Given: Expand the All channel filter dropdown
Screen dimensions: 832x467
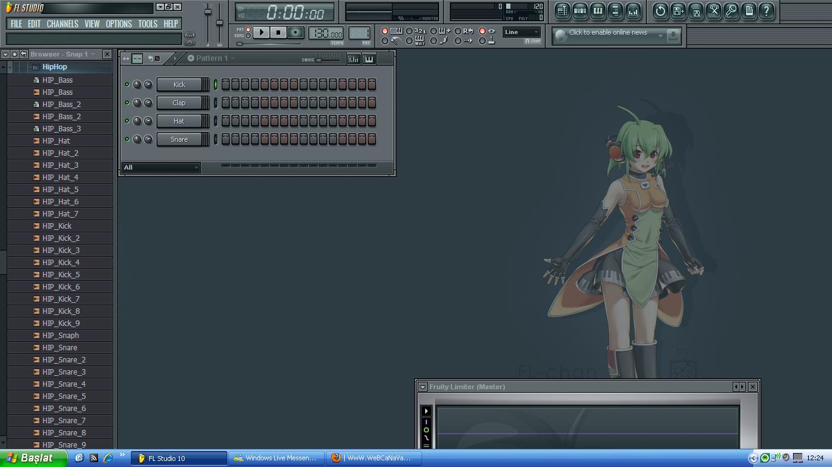Looking at the screenshot, I should (x=161, y=167).
